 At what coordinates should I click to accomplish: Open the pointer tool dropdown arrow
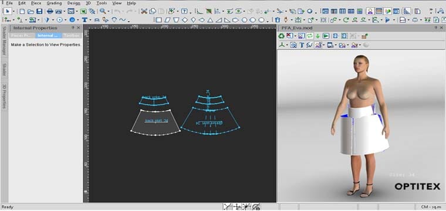coord(13,11)
